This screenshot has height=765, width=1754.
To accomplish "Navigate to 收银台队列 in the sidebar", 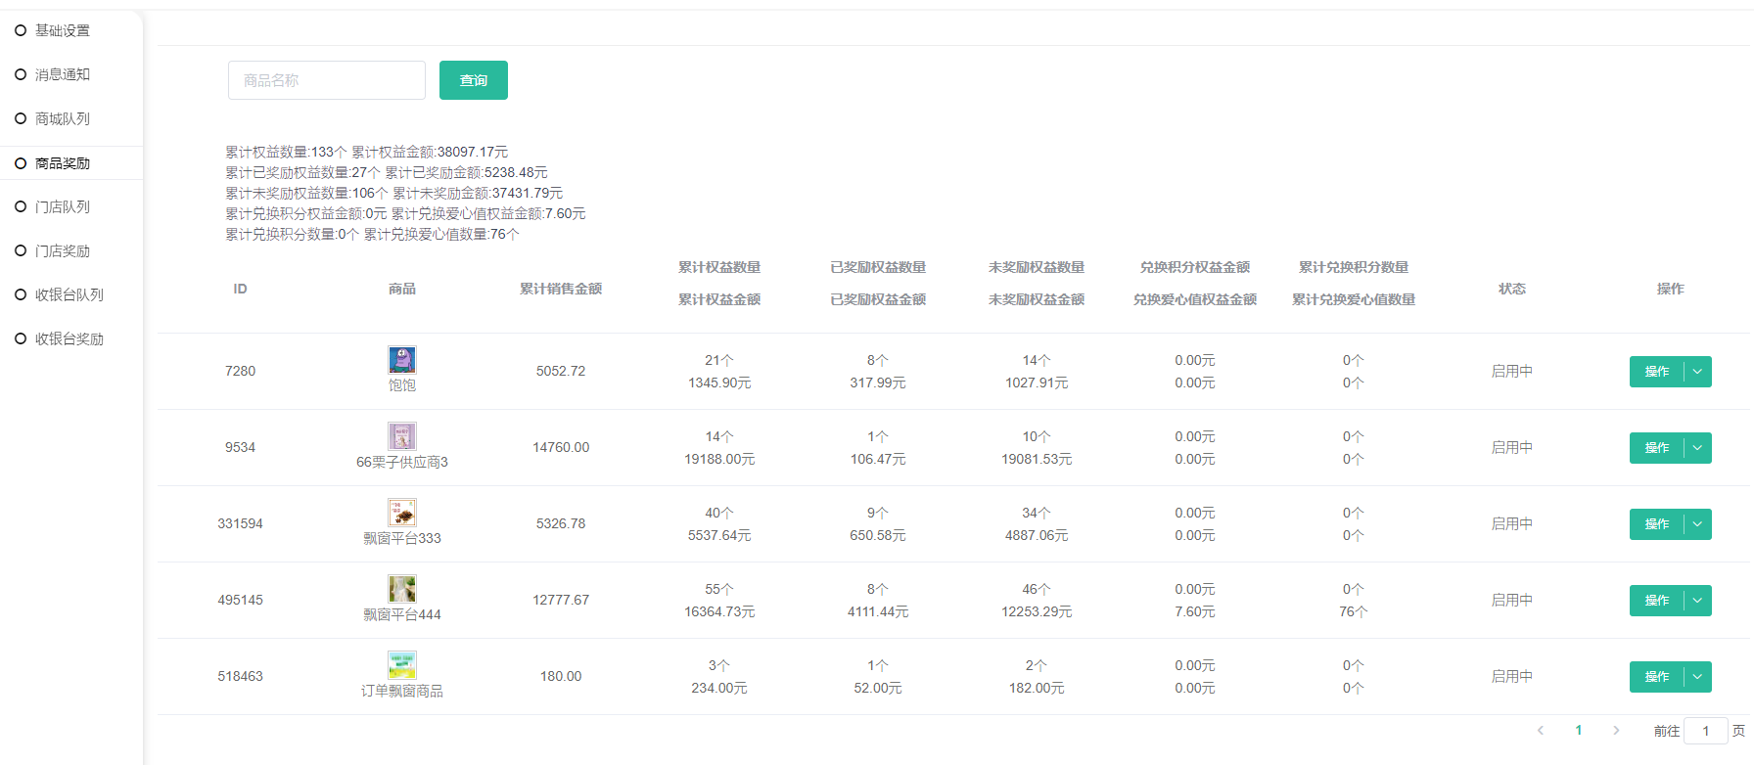I will point(69,294).
